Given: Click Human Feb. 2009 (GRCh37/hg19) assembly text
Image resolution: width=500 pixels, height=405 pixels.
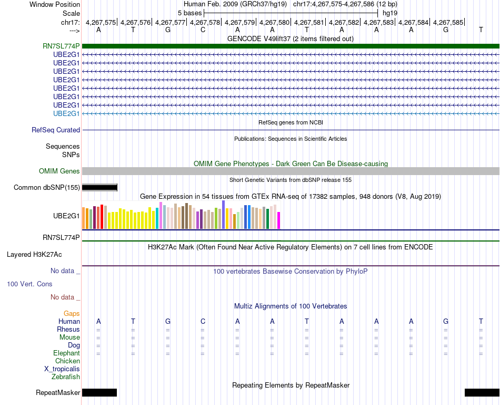Looking at the screenshot, I should tap(235, 4).
